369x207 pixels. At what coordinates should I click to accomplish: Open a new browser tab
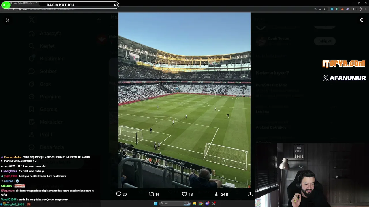tap(42, 3)
